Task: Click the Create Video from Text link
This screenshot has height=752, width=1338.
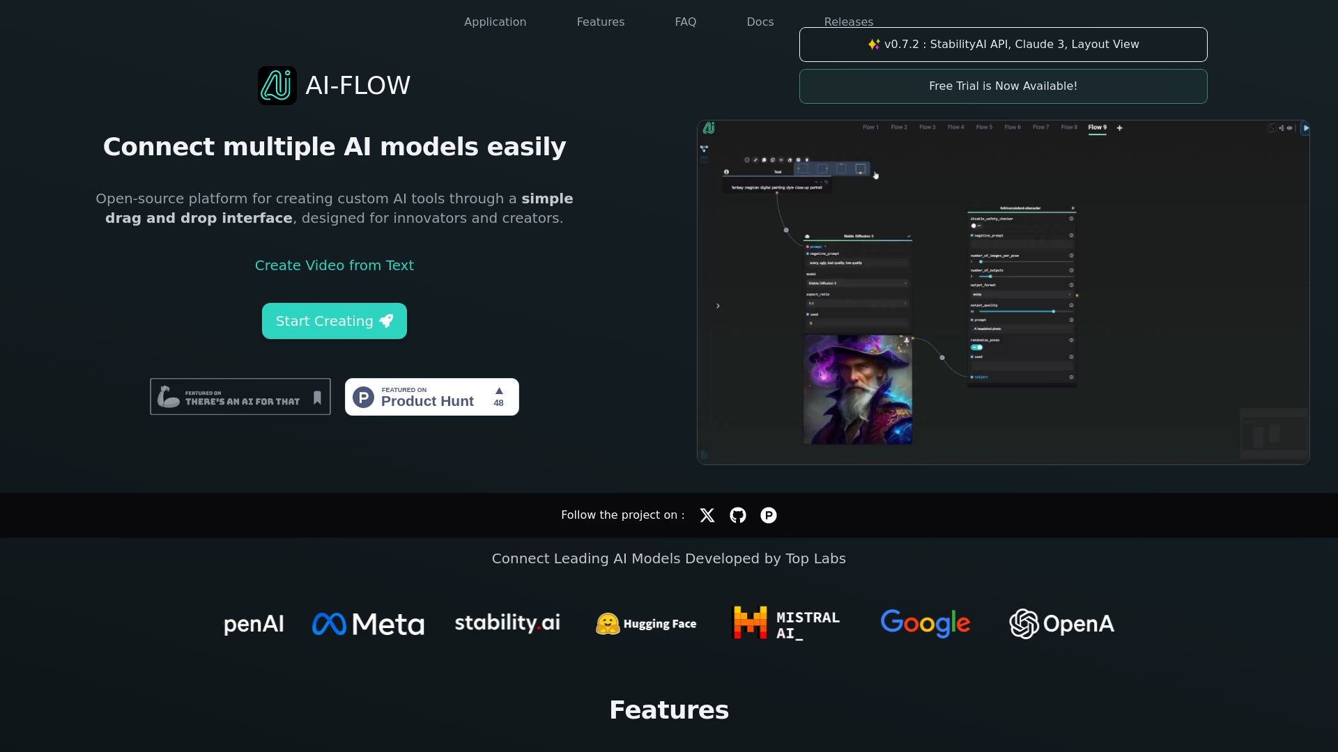Action: (334, 265)
